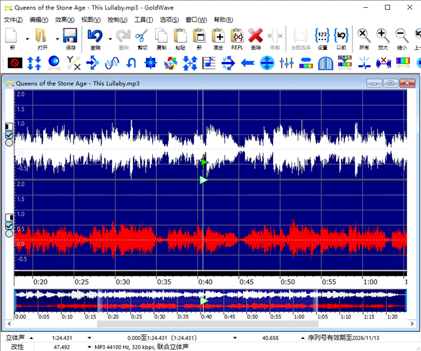Zoom to show all with 所有 magnifier
Image resolution: width=421 pixels, height=351 pixels.
tap(364, 36)
